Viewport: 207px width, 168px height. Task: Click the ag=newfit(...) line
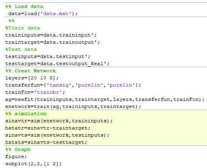[x=105, y=99]
